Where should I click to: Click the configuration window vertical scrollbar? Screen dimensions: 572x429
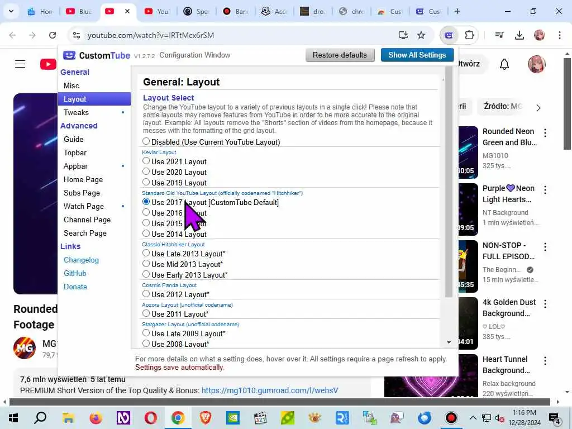tap(449, 183)
